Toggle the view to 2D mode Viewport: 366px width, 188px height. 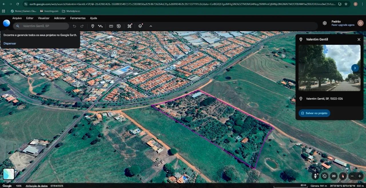[334, 176]
